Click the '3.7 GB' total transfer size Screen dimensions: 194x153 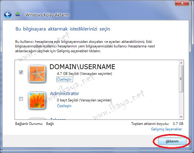178,124
